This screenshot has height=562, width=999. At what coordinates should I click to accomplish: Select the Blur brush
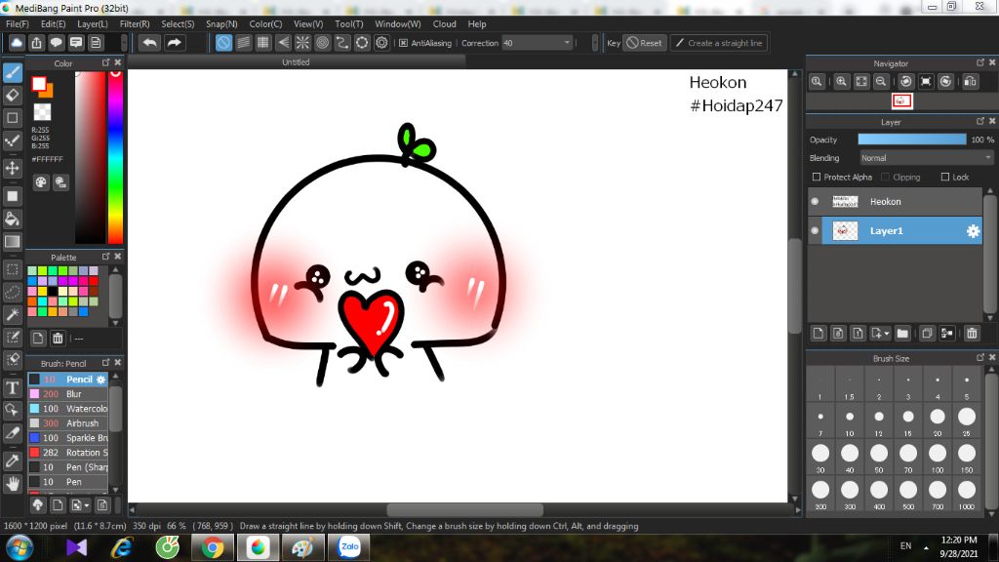click(x=67, y=394)
